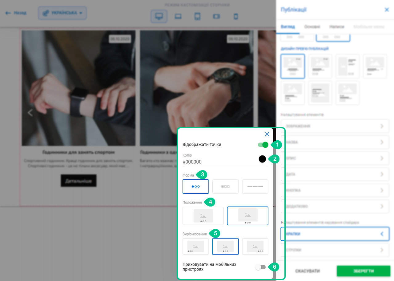Go back with the Назад arrow
This screenshot has width=394, height=281.
point(16,13)
